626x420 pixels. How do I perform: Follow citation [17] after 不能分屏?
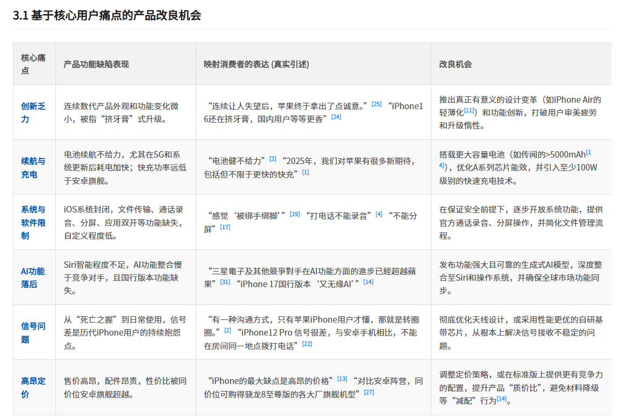coord(225,227)
